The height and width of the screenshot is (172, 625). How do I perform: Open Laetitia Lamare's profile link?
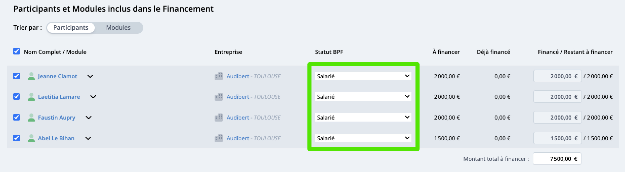59,97
